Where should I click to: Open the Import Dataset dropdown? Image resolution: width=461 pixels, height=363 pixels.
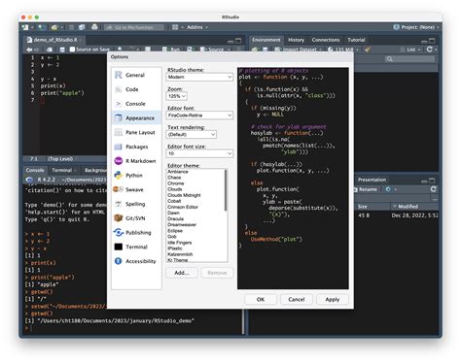[x=299, y=49]
